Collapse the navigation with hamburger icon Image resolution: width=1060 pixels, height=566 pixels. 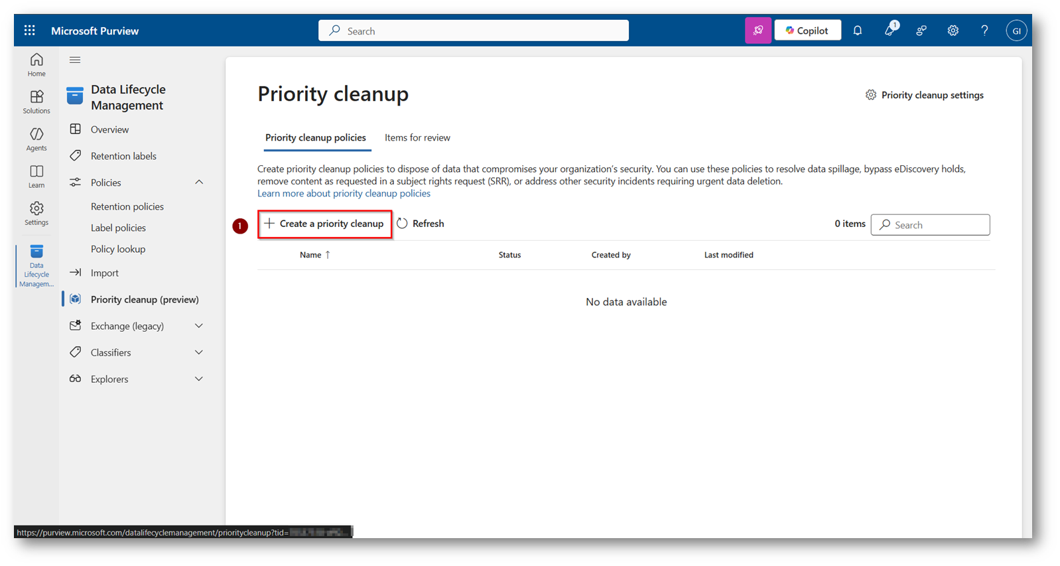click(75, 60)
